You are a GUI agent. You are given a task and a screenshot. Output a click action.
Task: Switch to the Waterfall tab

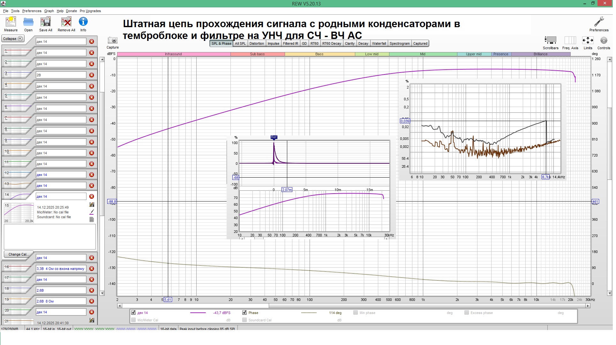click(379, 43)
